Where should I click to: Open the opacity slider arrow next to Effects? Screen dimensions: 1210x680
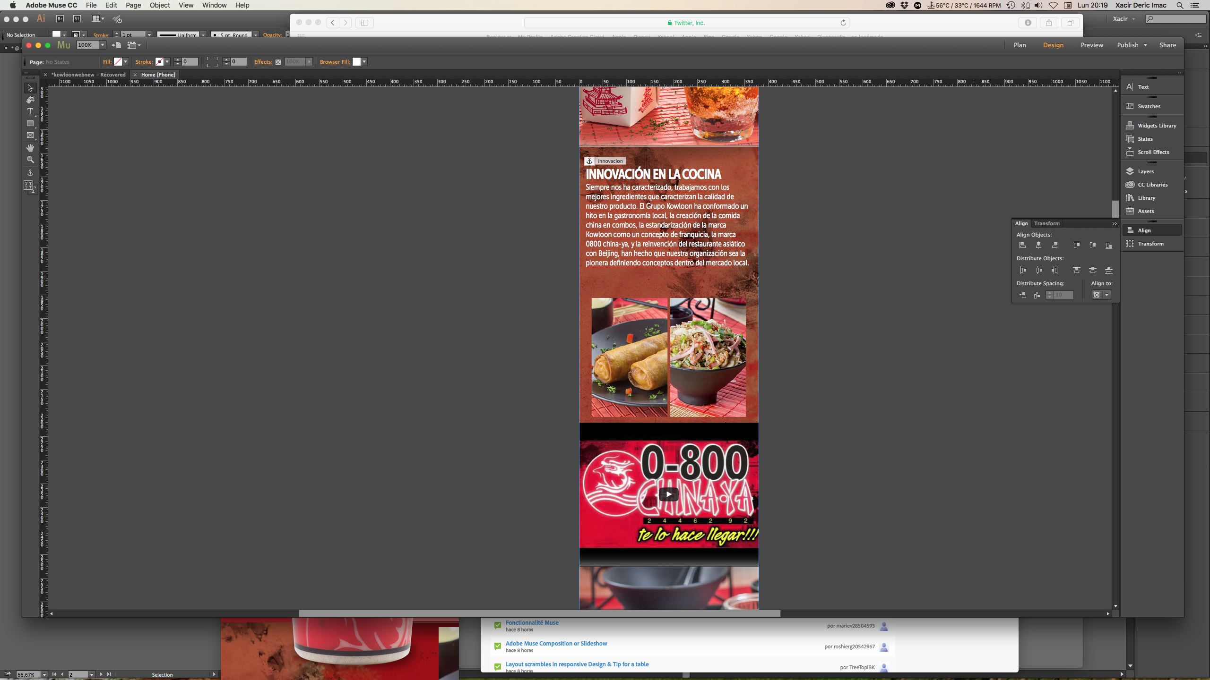[309, 62]
